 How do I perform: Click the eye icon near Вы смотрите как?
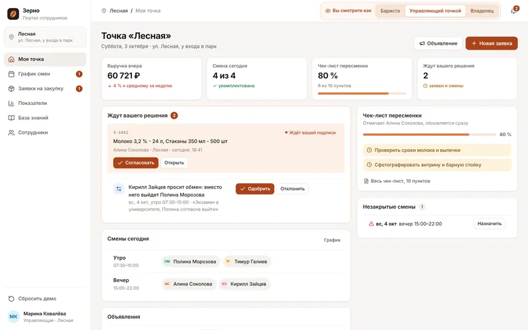point(327,11)
